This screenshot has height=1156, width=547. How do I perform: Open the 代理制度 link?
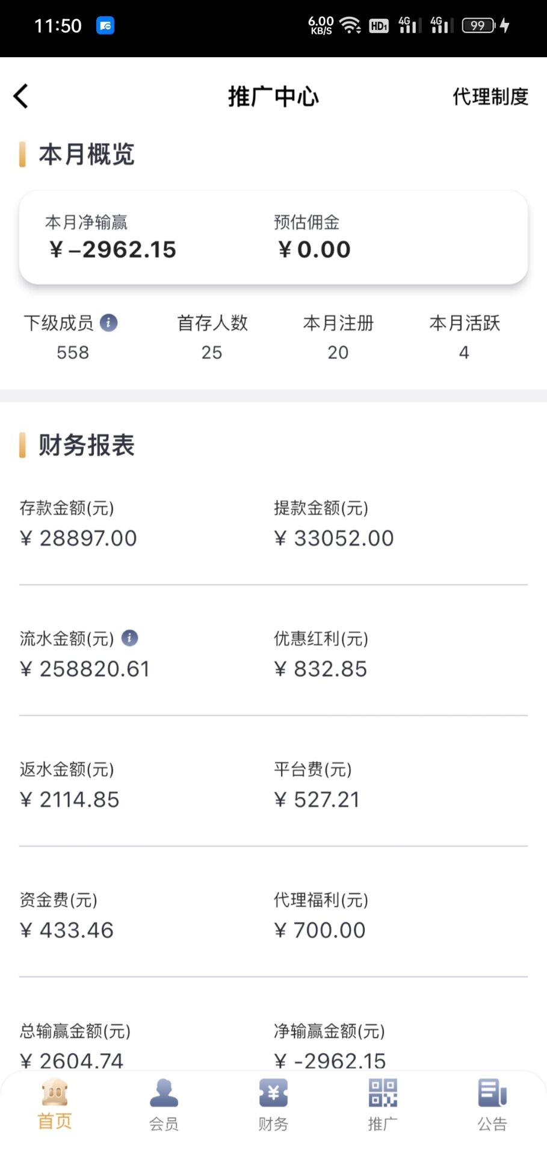490,96
